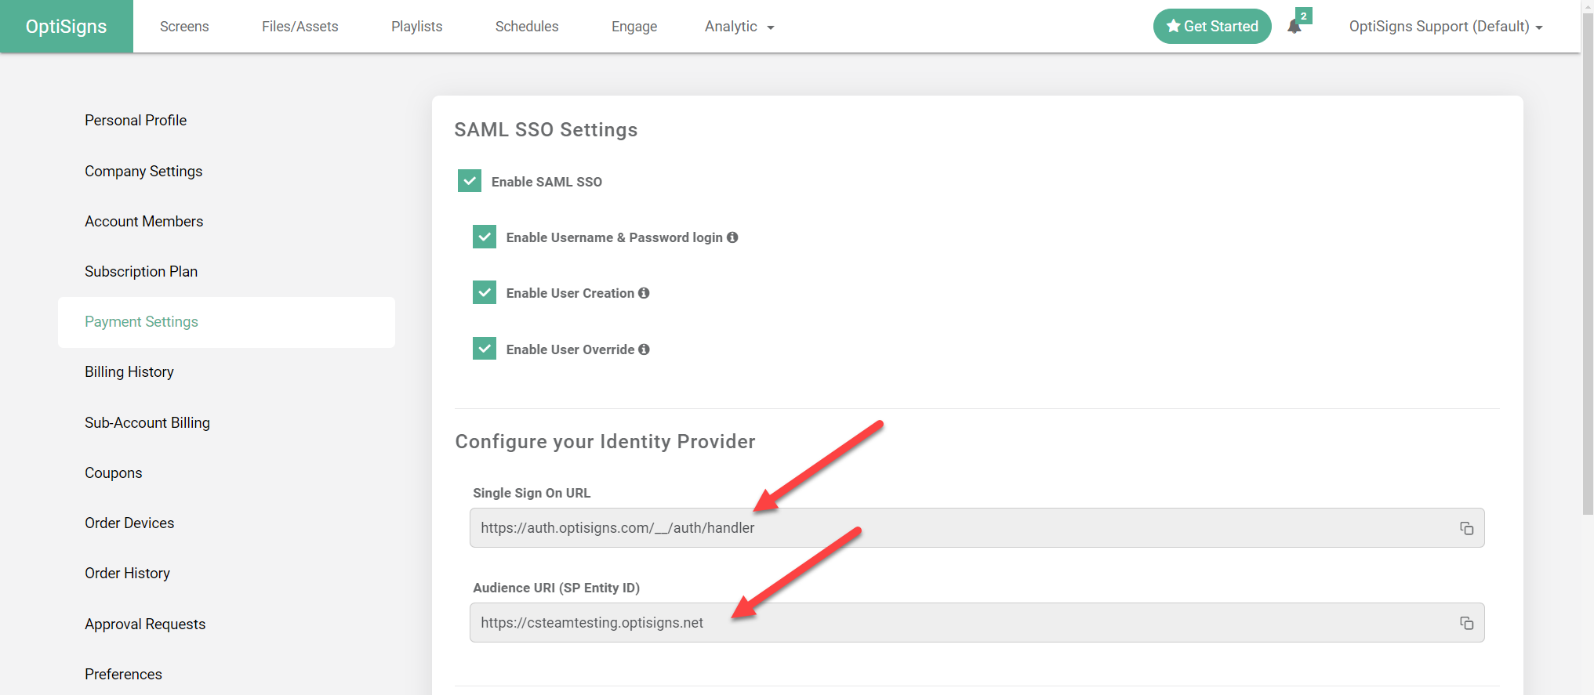Click info icon next to Enable User Override

point(644,349)
